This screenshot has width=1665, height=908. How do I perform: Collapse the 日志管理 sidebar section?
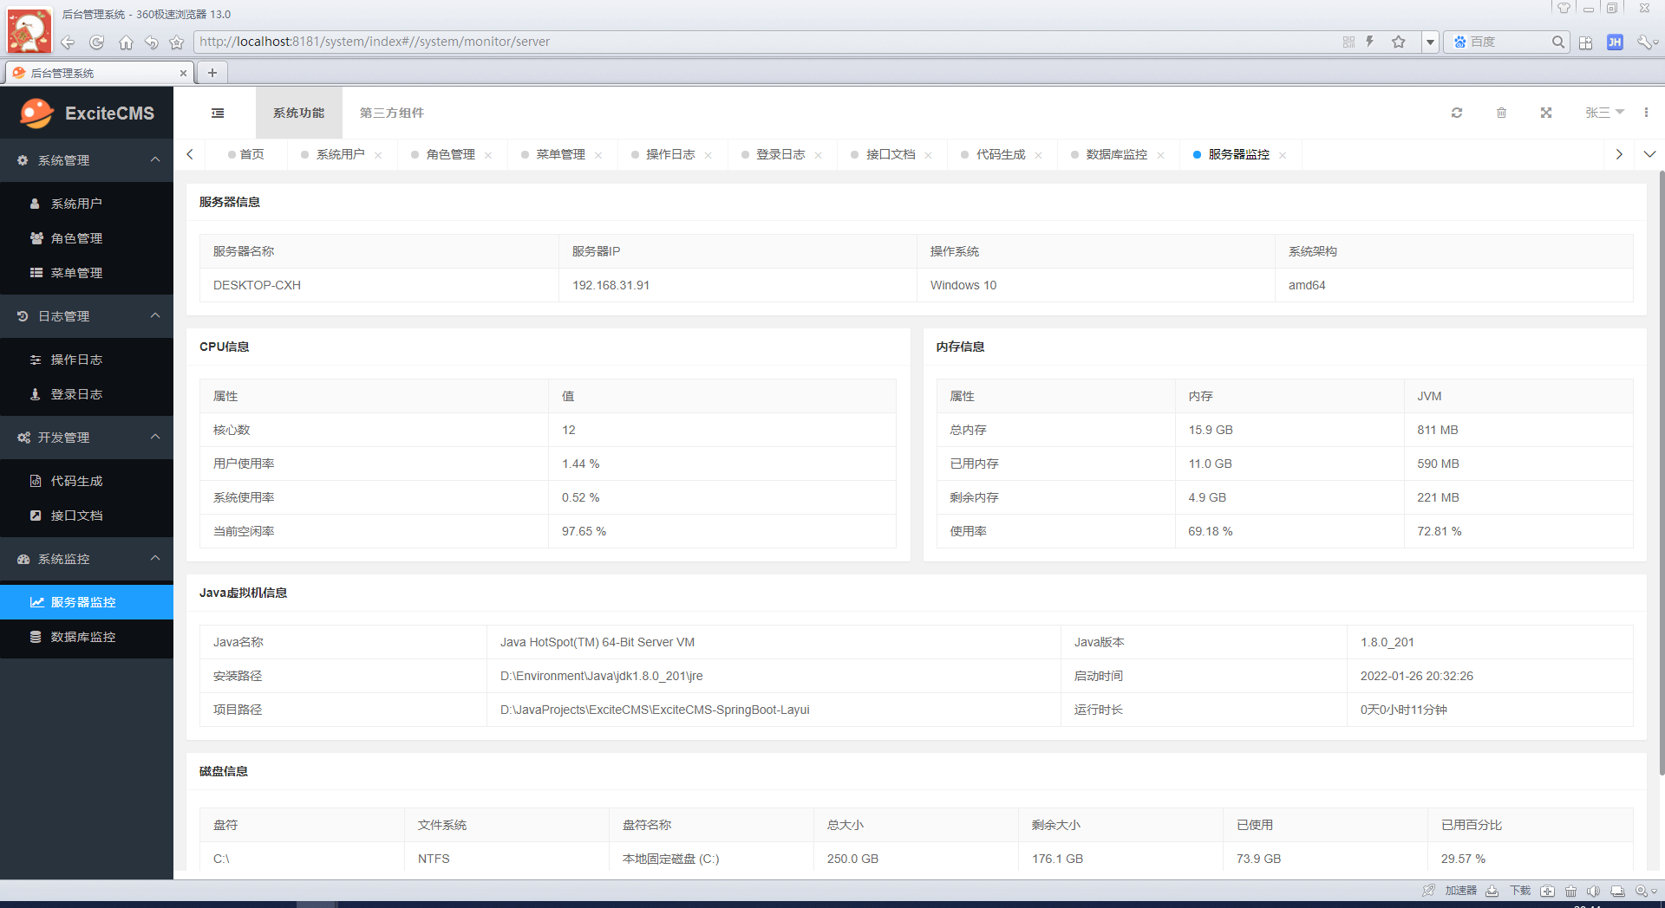155,316
